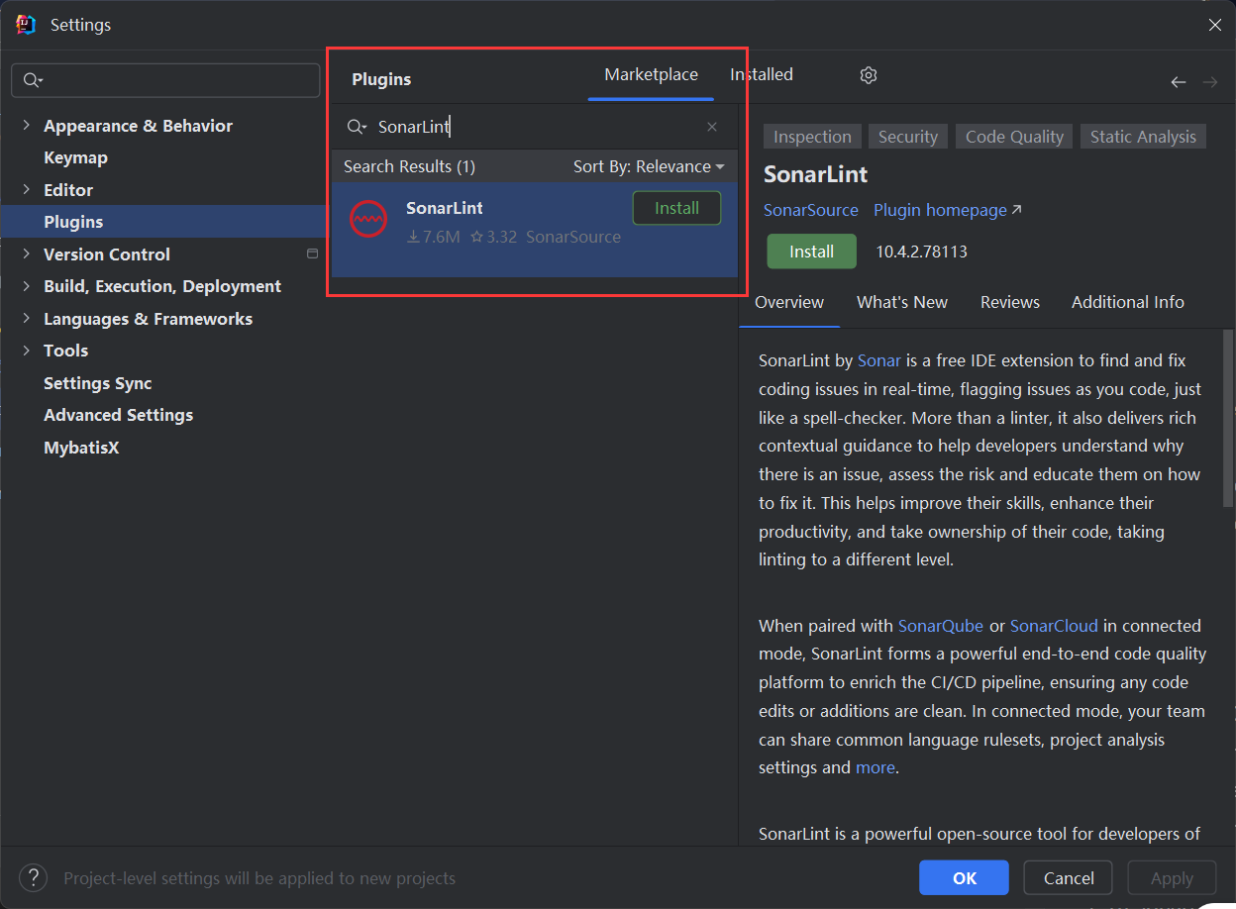Expand the Editor settings section
The image size is (1236, 909).
[x=27, y=190]
